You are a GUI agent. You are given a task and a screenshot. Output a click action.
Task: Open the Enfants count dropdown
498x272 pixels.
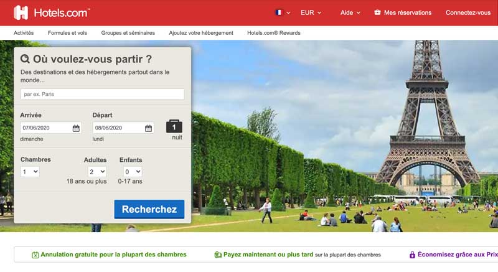133,172
